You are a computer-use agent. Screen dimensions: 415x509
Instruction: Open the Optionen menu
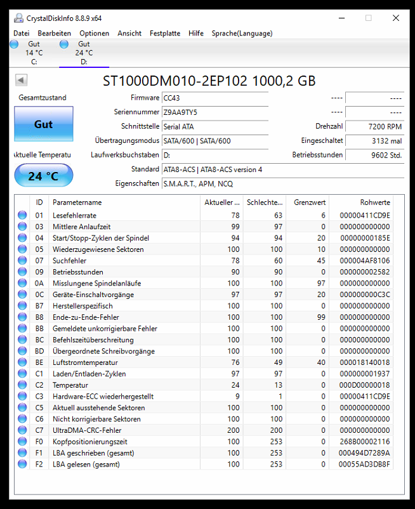point(94,33)
